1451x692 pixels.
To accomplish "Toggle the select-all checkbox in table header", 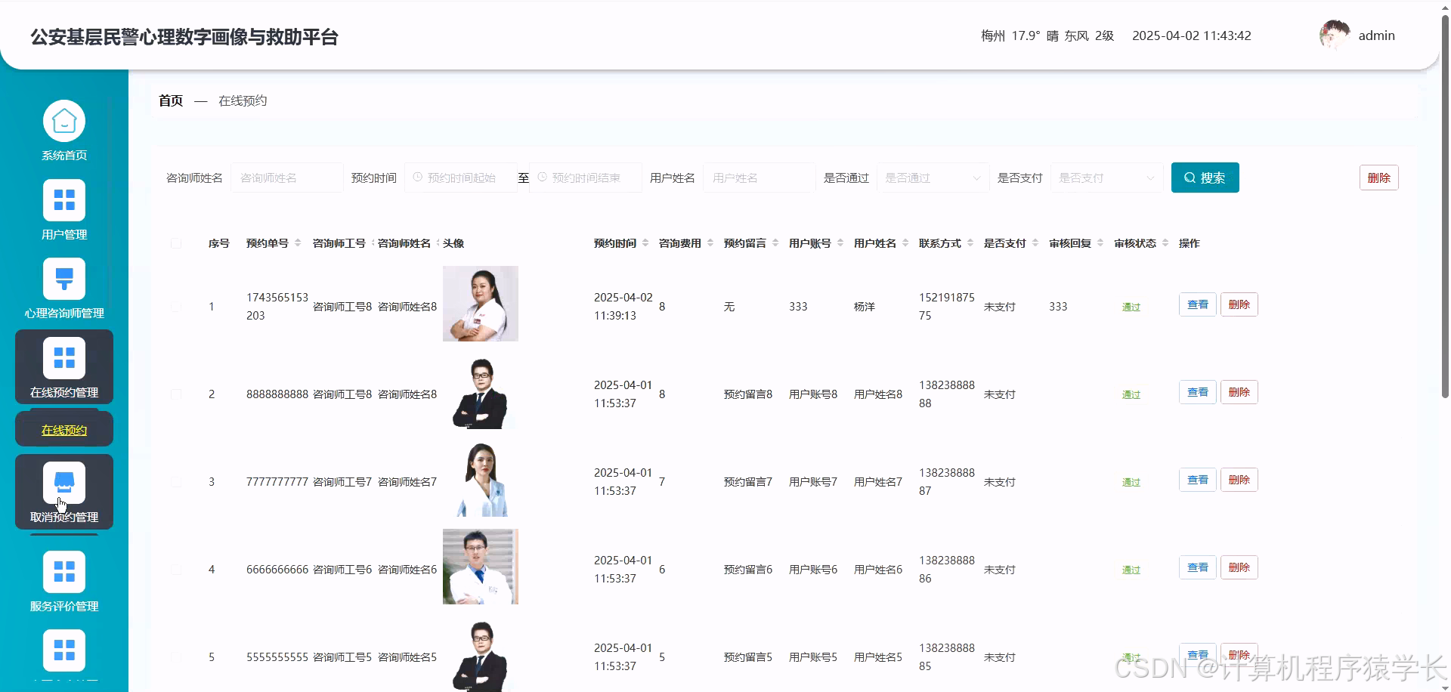I will coord(176,243).
